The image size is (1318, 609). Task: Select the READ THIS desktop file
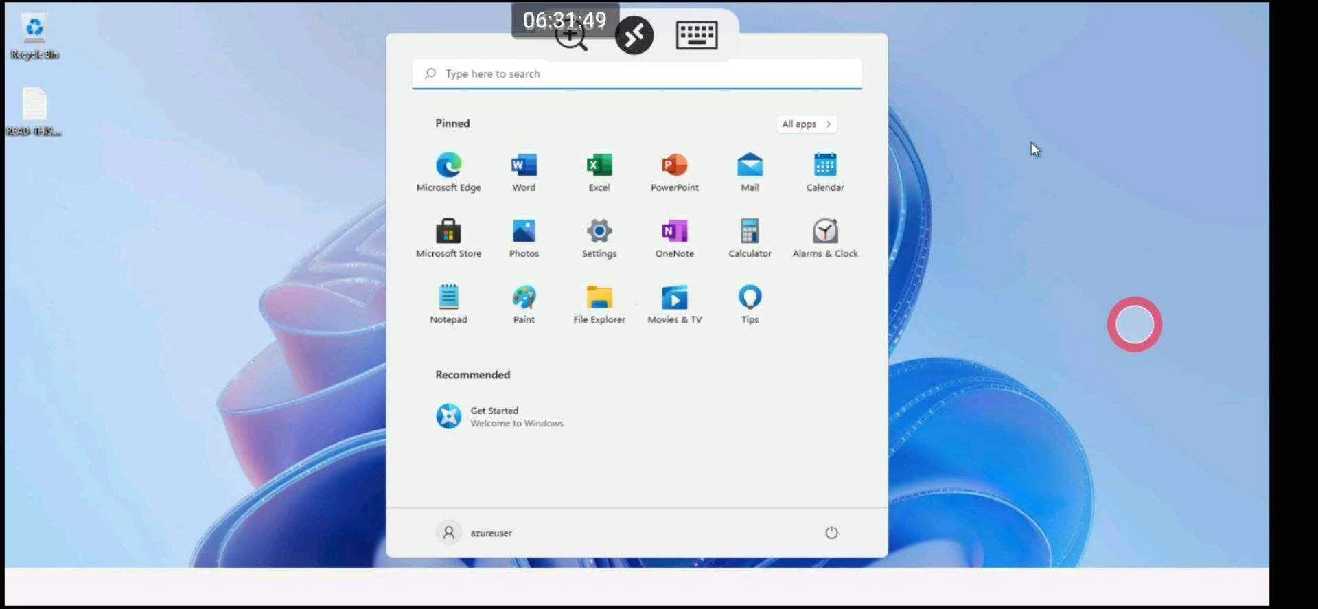tap(34, 112)
